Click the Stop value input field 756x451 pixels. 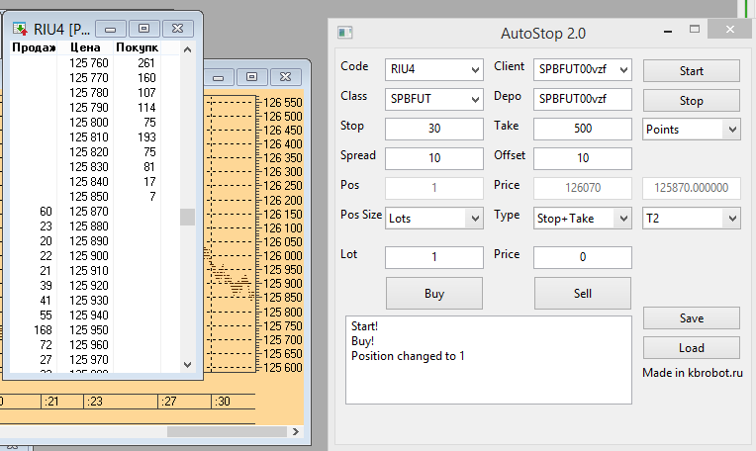click(x=432, y=130)
